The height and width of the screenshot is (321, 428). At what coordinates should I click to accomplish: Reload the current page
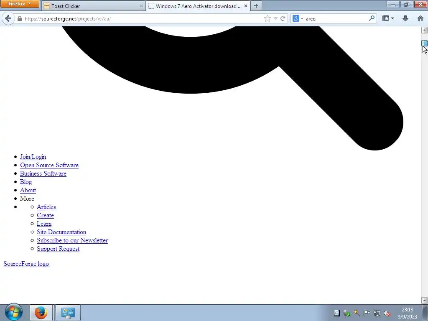(283, 18)
